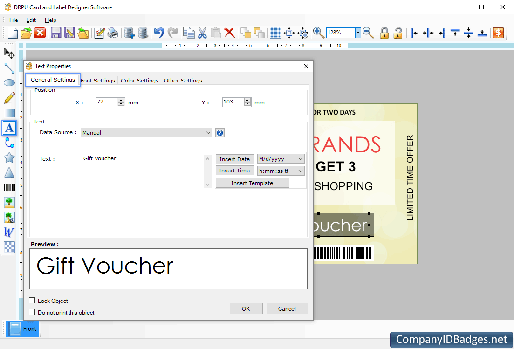
Task: Align objects to left edge
Action: (x=414, y=33)
